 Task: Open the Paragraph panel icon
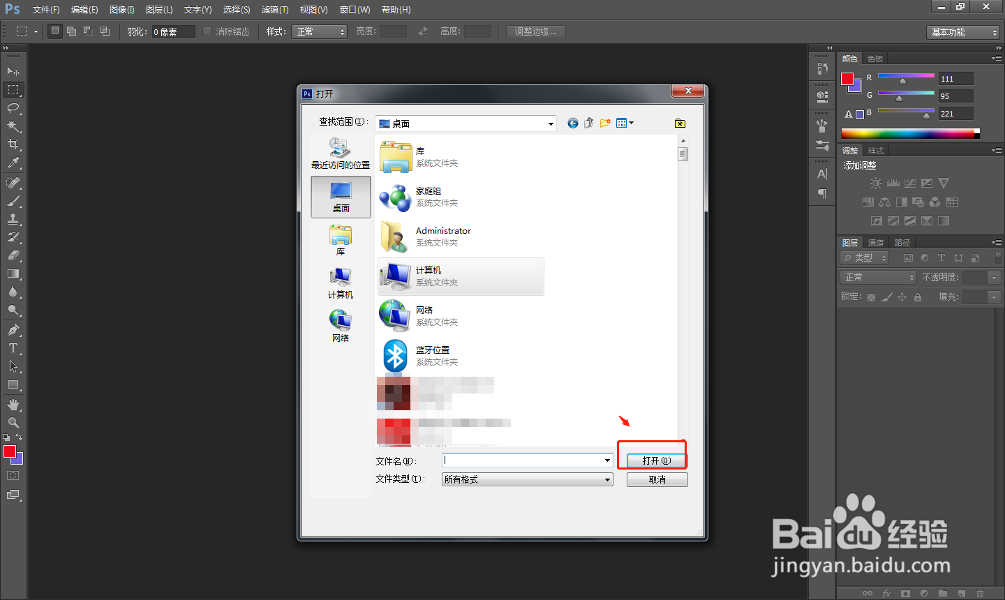pyautogui.click(x=822, y=193)
